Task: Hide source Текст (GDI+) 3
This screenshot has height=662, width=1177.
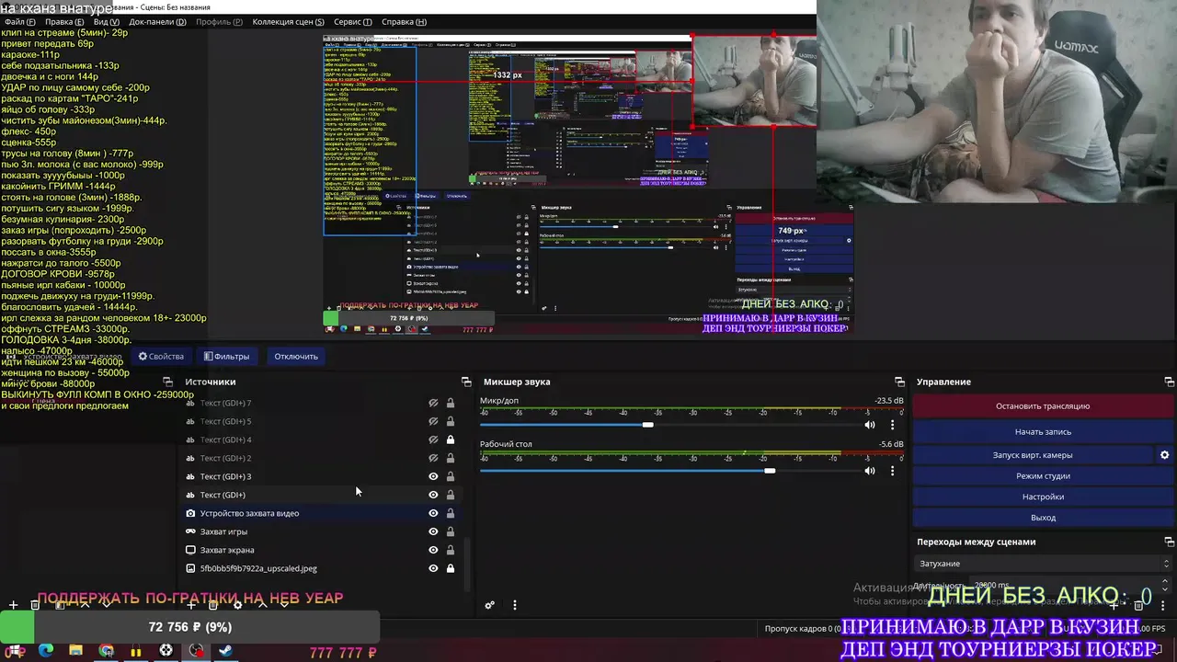Action: tap(433, 476)
